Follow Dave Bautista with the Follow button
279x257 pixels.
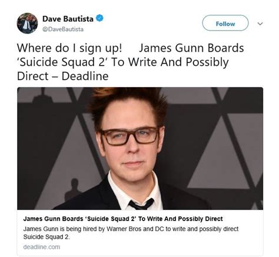(225, 23)
